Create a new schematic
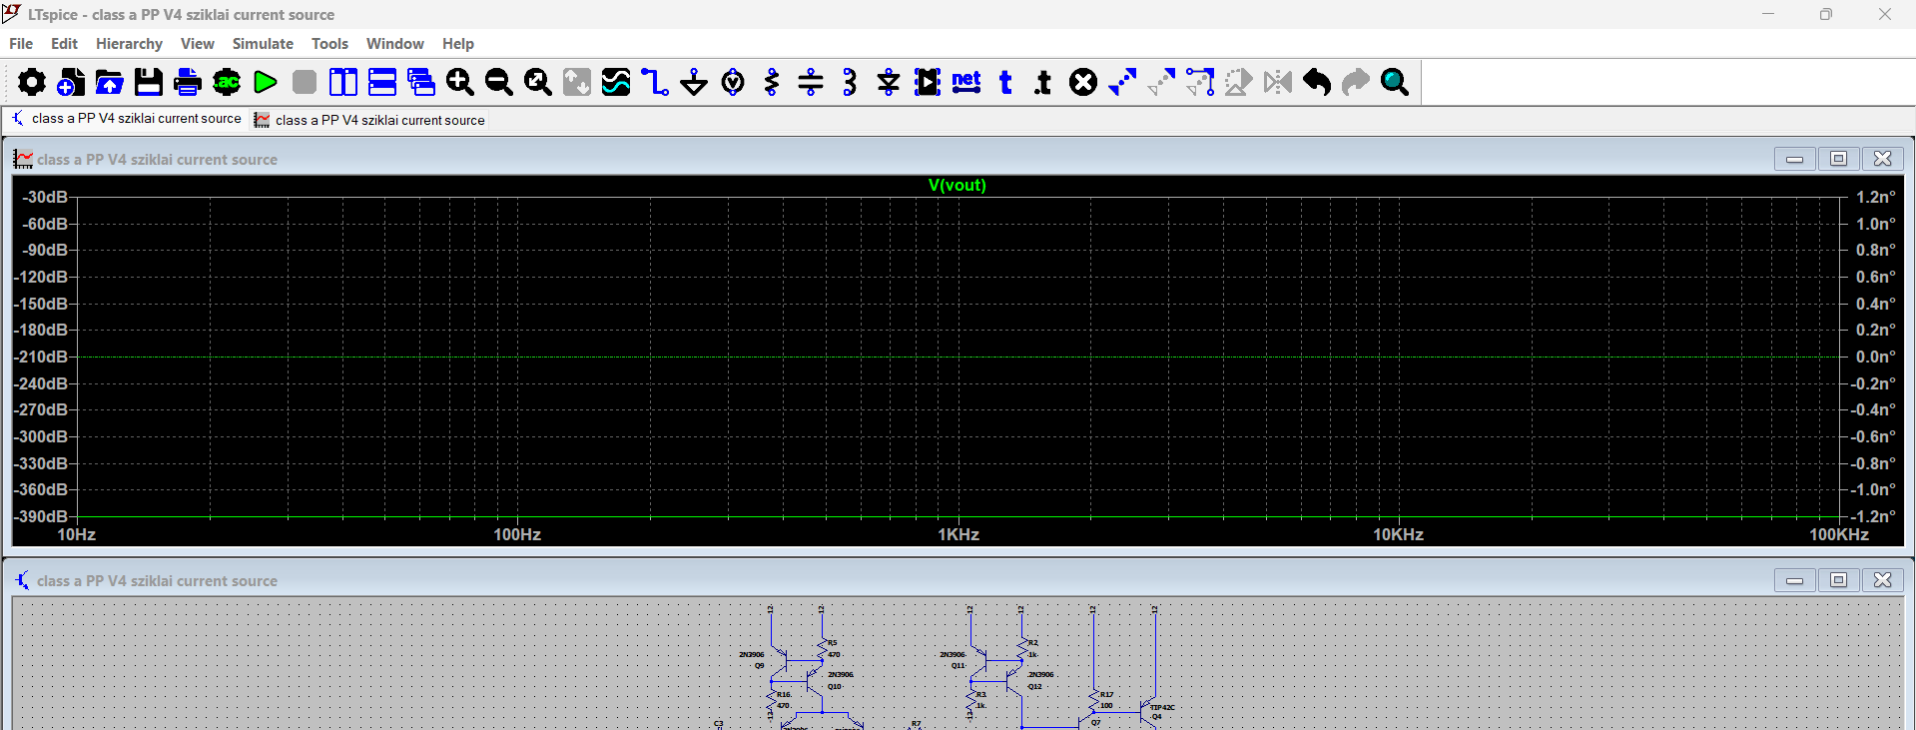This screenshot has width=1916, height=730. [70, 82]
